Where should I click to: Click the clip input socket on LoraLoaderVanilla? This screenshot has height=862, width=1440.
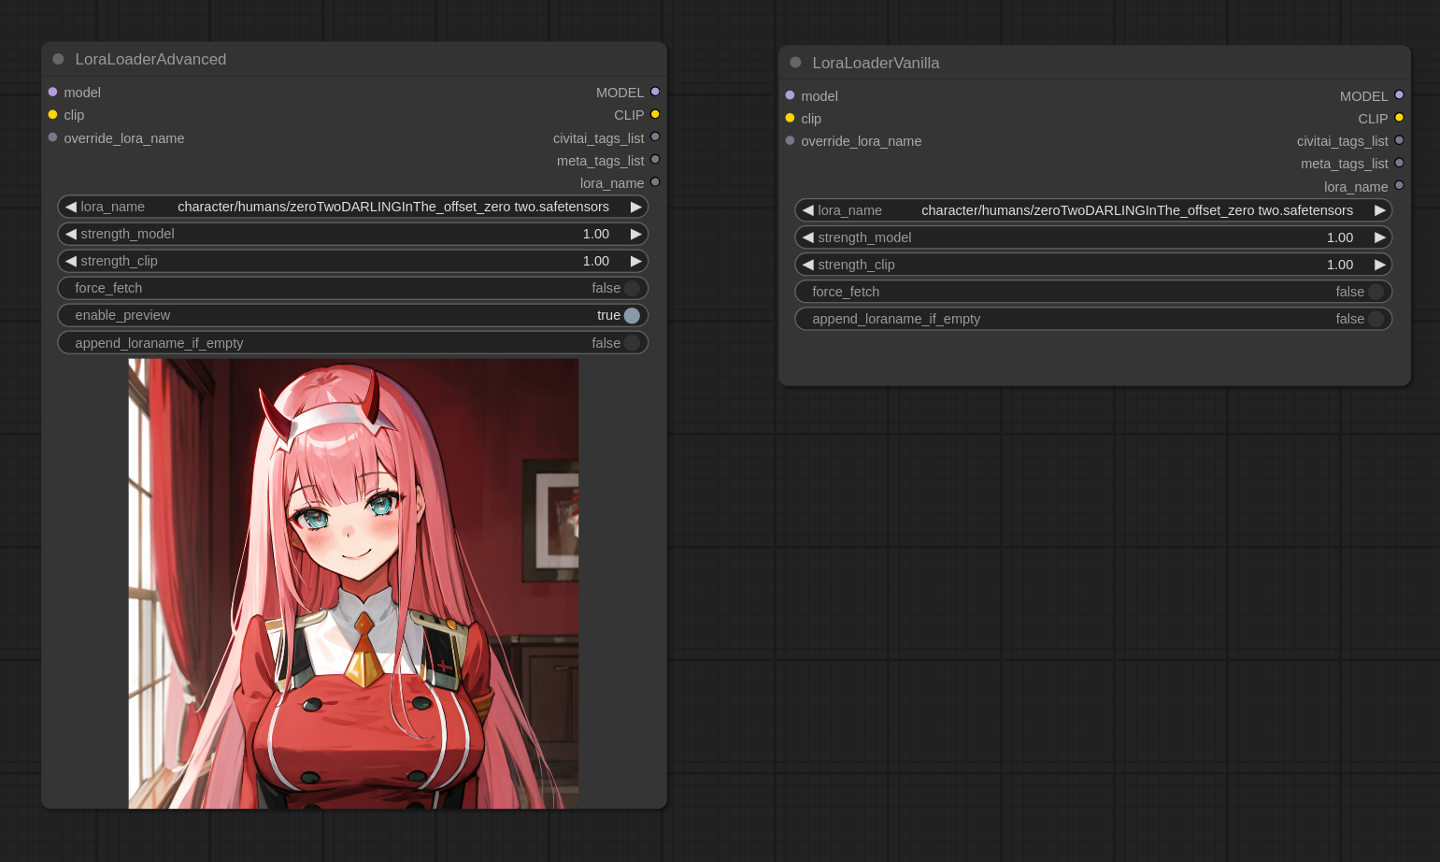pyautogui.click(x=790, y=118)
